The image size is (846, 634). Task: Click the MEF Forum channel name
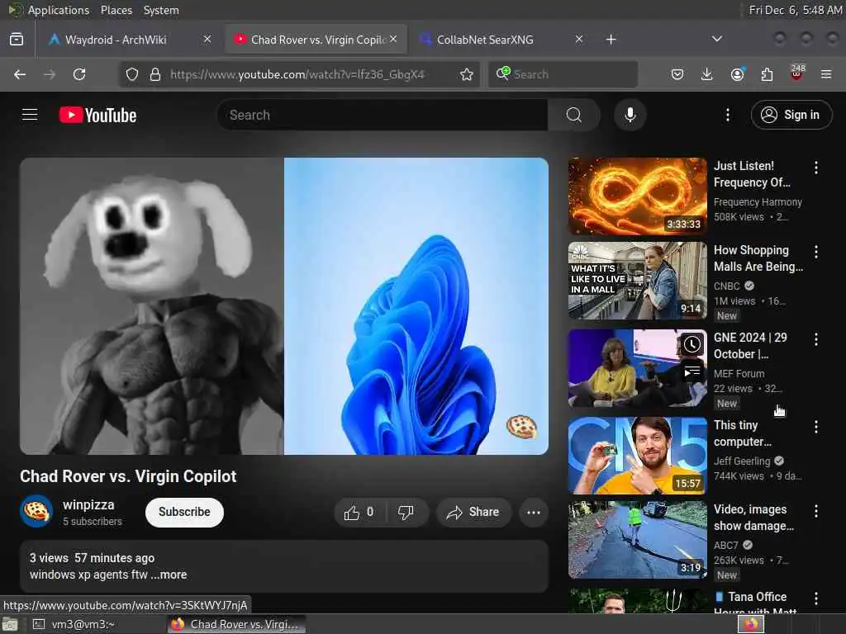[739, 374]
